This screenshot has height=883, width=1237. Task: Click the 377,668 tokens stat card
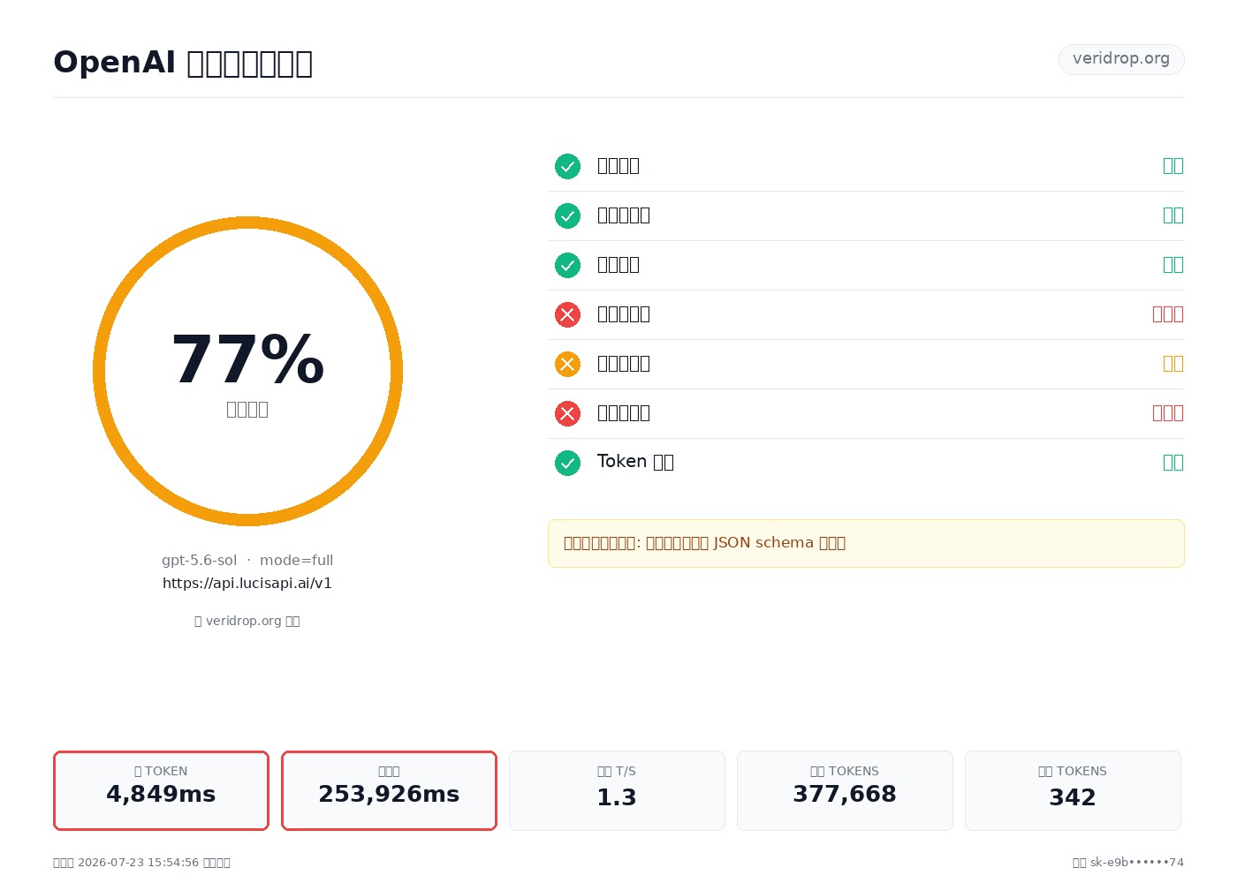845,790
